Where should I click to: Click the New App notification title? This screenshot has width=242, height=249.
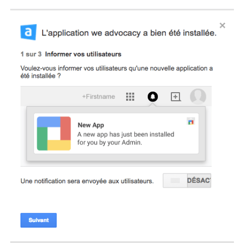[91, 125]
